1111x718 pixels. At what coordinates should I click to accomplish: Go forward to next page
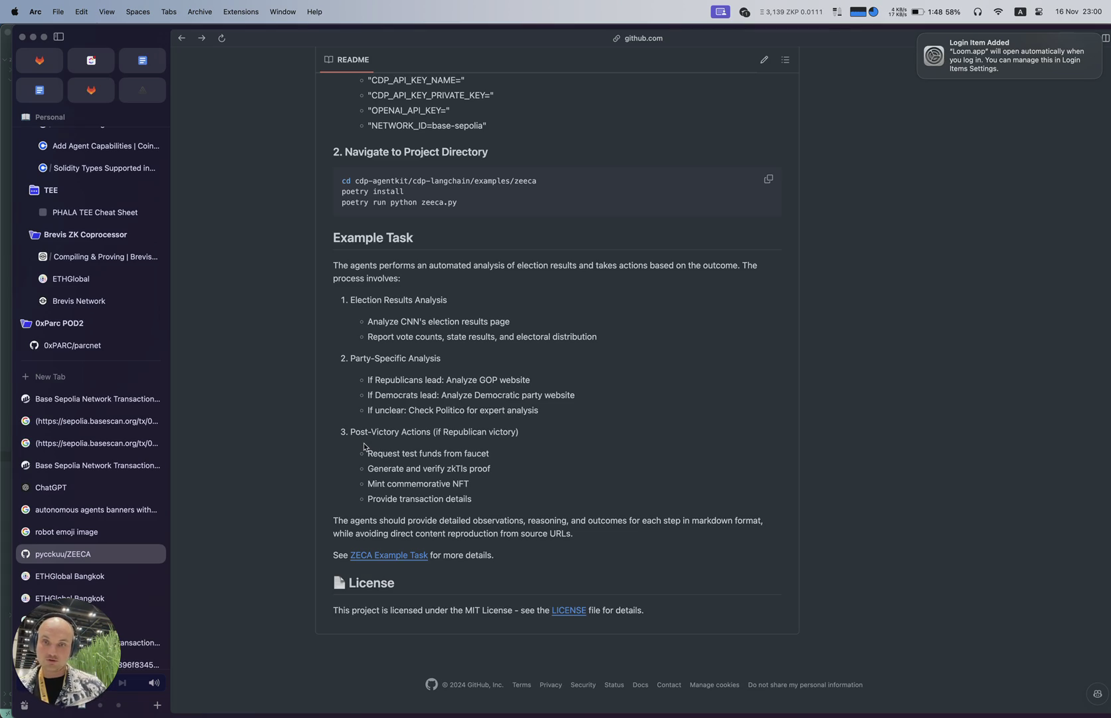click(x=201, y=38)
